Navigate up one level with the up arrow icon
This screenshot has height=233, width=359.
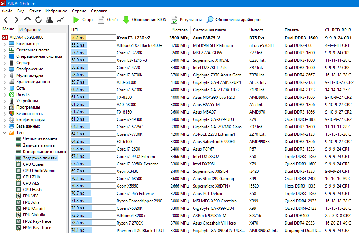[27, 19]
